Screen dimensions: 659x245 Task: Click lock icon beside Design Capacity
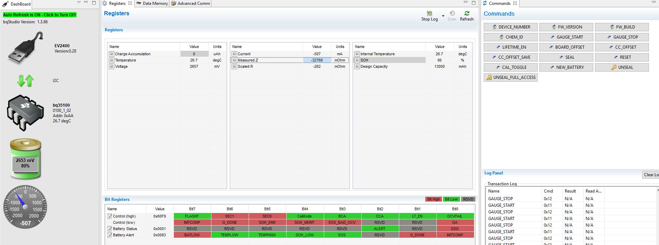[357, 66]
